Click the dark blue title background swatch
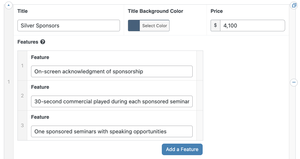 [134, 26]
